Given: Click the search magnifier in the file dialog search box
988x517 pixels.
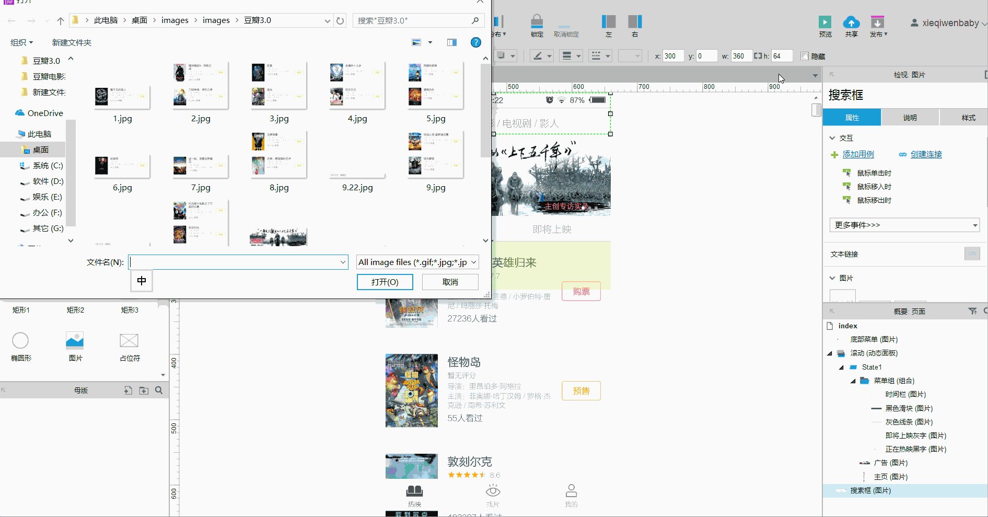Looking at the screenshot, I should [475, 20].
